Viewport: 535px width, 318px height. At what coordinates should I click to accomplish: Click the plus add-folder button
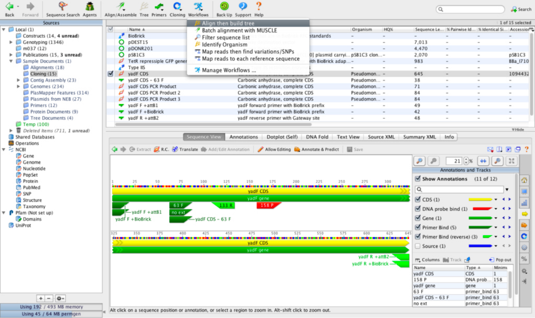40,298
